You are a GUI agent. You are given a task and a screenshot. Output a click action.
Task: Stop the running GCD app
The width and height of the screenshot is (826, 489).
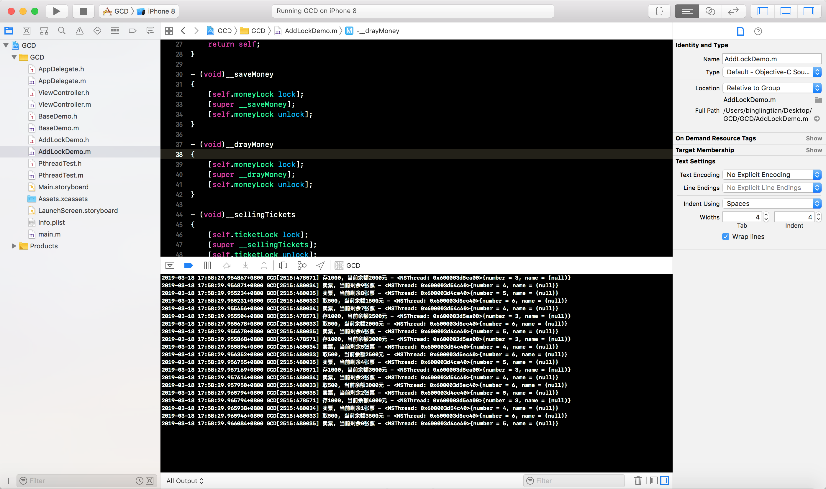pos(83,11)
